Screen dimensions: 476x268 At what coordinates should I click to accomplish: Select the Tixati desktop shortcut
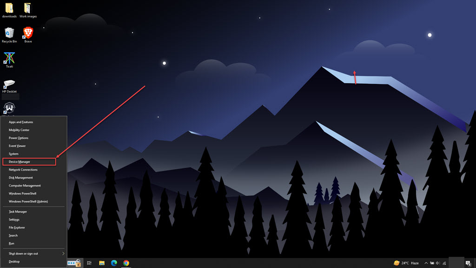(9, 60)
